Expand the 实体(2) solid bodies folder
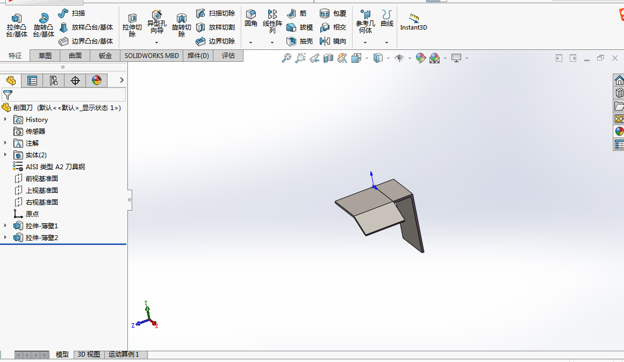This screenshot has width=624, height=362. 5,155
